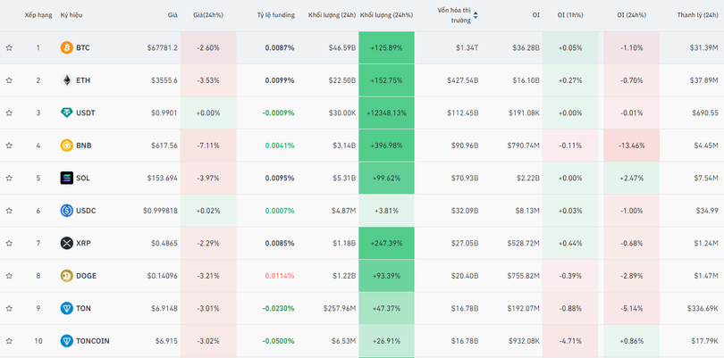
Task: Open the TON symbol link
Action: pyautogui.click(x=84, y=308)
